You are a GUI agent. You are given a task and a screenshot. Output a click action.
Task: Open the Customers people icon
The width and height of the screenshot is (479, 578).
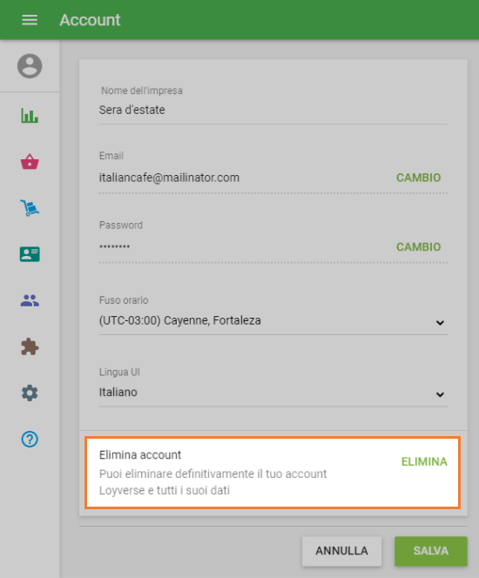point(30,301)
